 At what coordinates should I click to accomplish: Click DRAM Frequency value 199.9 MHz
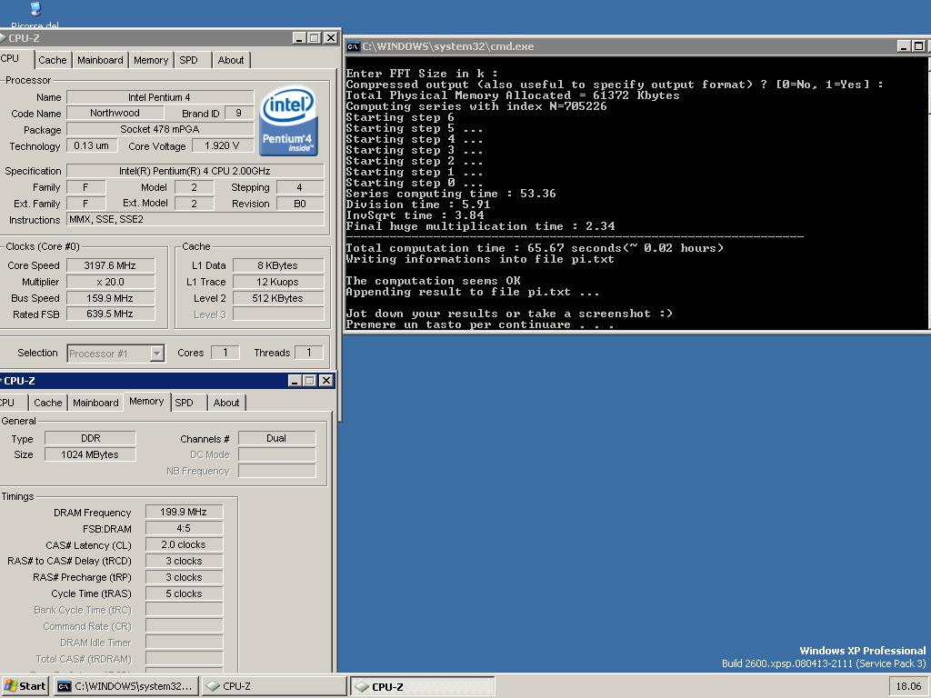coord(184,512)
